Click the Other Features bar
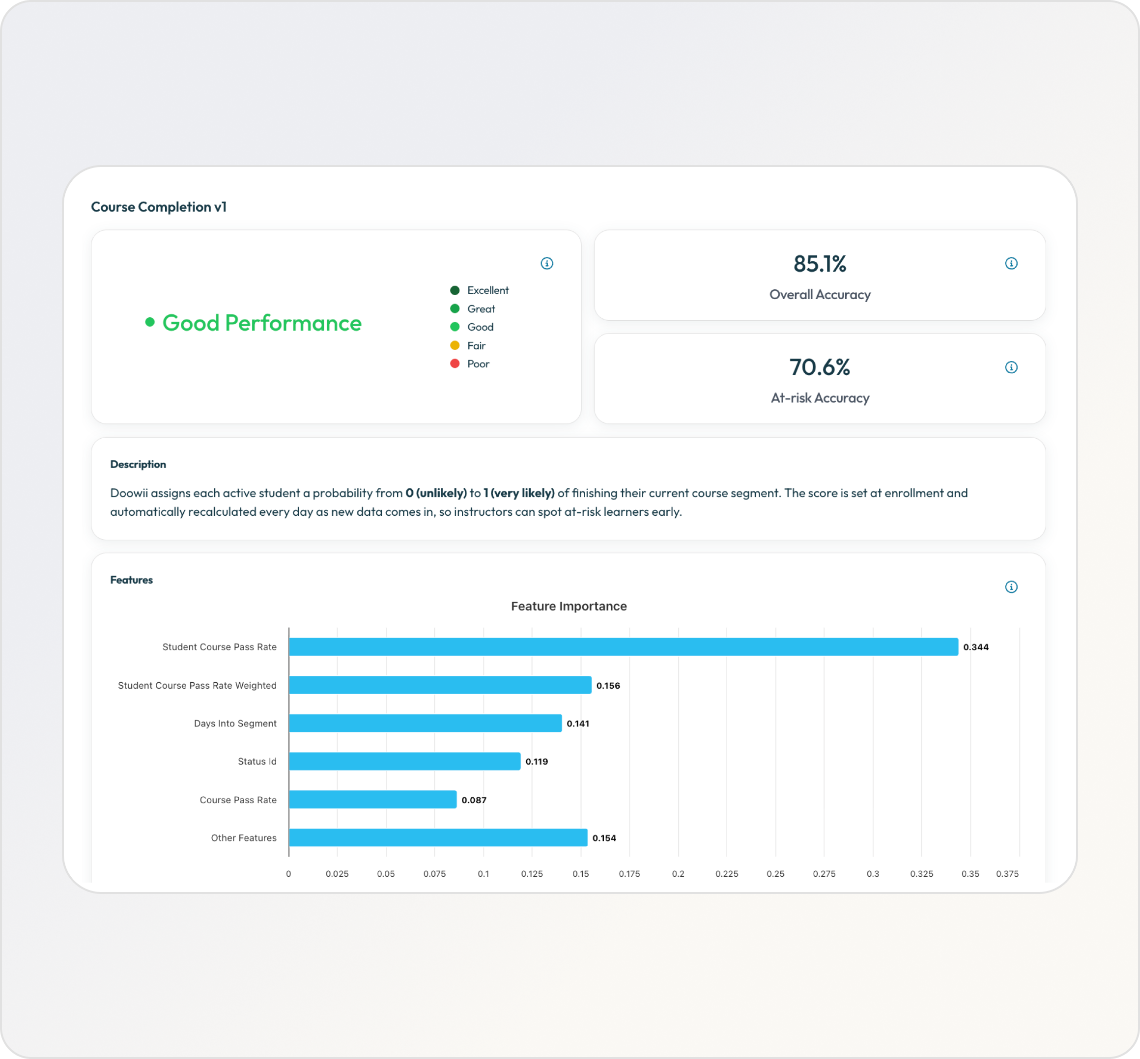 point(438,838)
